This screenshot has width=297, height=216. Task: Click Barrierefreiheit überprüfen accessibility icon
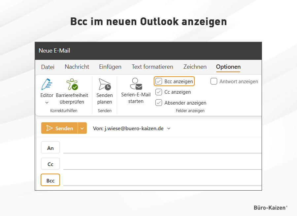coord(72,84)
